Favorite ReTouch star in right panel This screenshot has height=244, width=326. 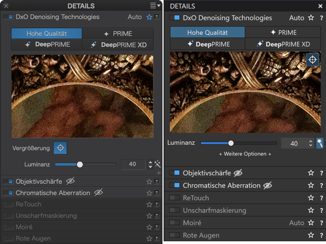pos(311,197)
